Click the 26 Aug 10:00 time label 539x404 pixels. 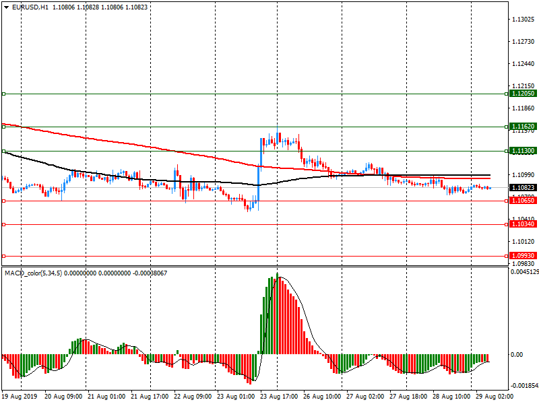[x=322, y=397]
